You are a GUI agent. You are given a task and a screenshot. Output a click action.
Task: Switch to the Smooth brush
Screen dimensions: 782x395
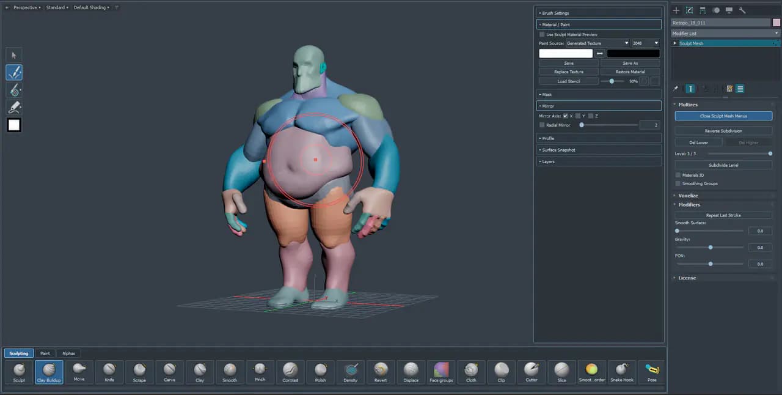click(230, 372)
